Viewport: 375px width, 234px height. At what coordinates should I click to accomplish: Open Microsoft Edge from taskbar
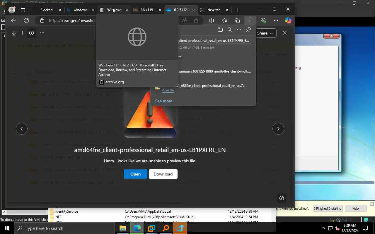pos(137,228)
